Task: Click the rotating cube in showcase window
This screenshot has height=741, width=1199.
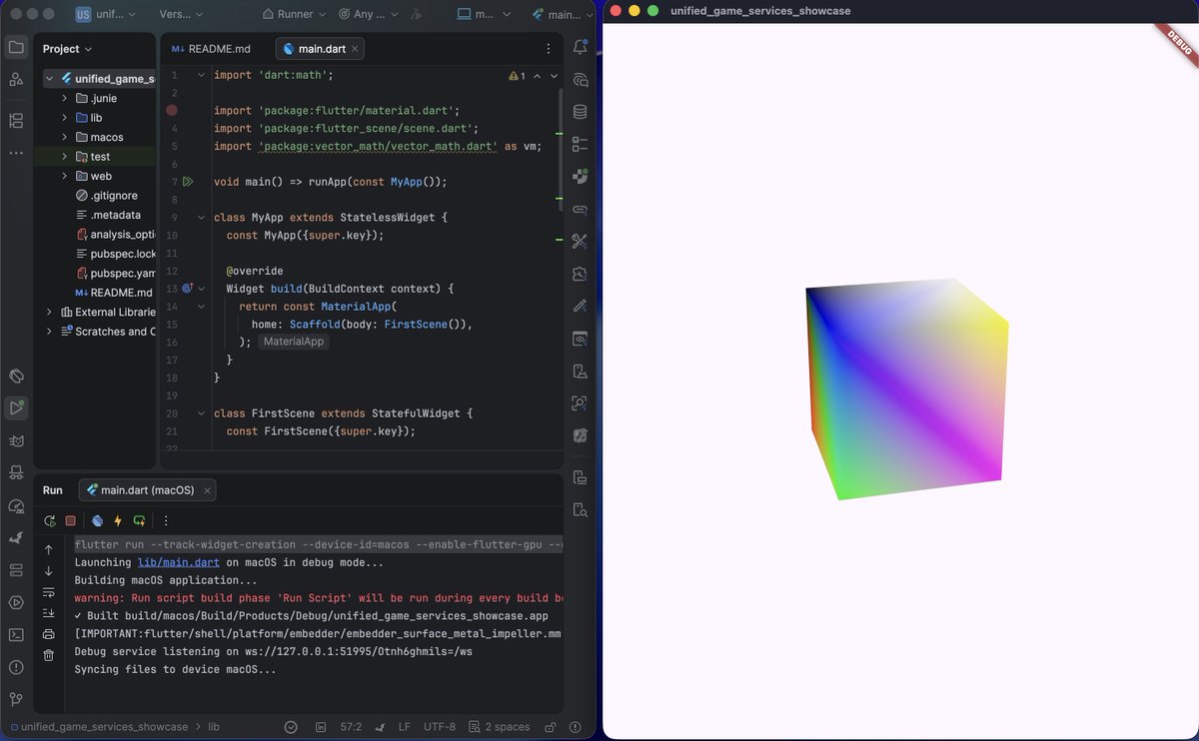Action: (906, 389)
